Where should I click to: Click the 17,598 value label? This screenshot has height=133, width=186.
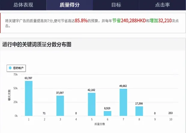pos(139,104)
